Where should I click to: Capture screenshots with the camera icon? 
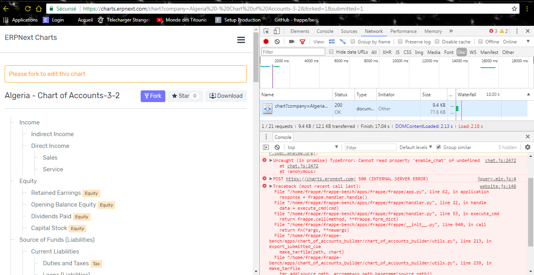[291, 41]
